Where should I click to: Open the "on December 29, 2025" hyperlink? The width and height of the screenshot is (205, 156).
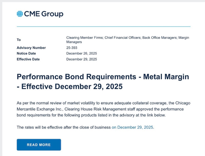(132, 128)
